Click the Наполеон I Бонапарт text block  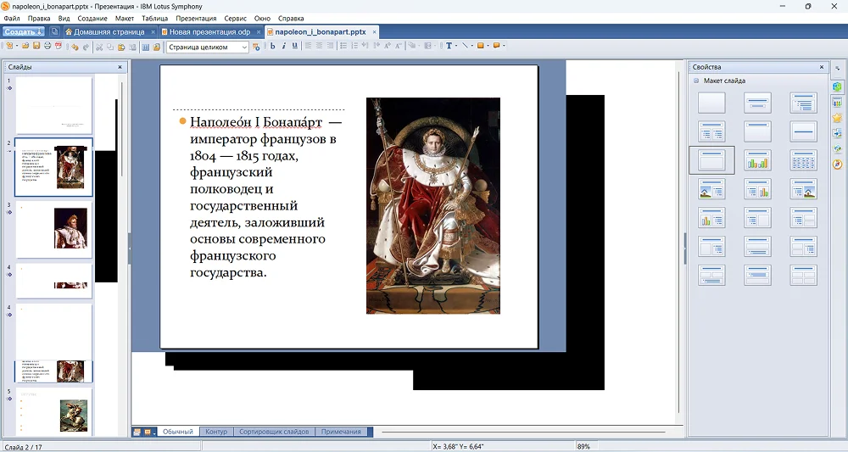tap(262, 197)
